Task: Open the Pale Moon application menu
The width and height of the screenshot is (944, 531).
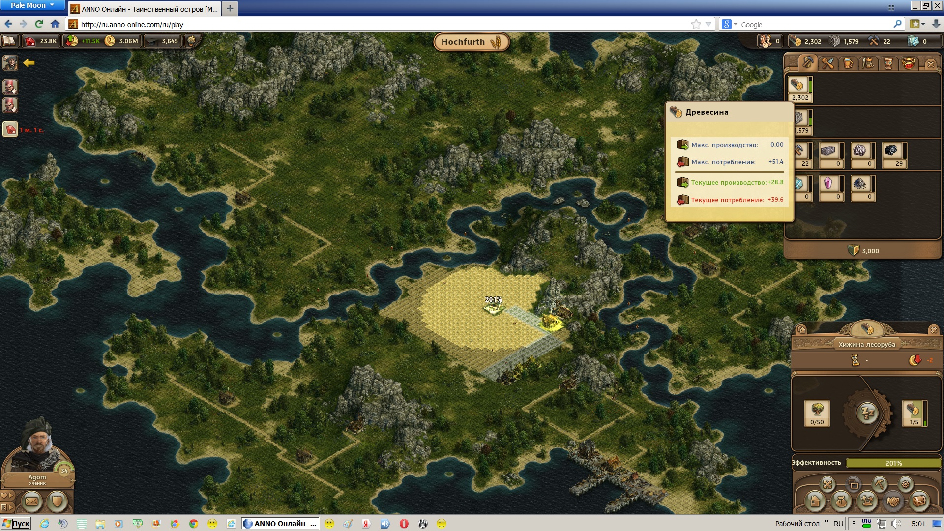Action: [32, 5]
